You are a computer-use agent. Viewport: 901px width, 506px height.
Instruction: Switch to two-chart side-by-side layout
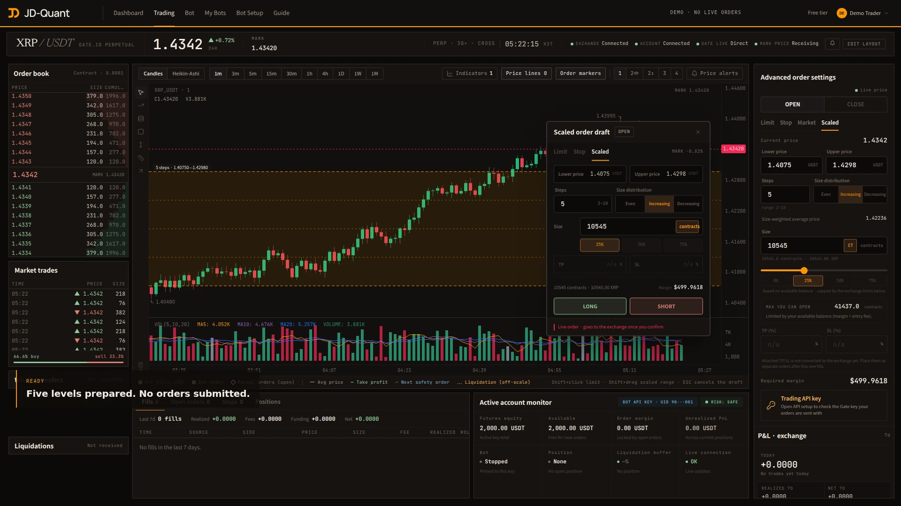pos(634,74)
